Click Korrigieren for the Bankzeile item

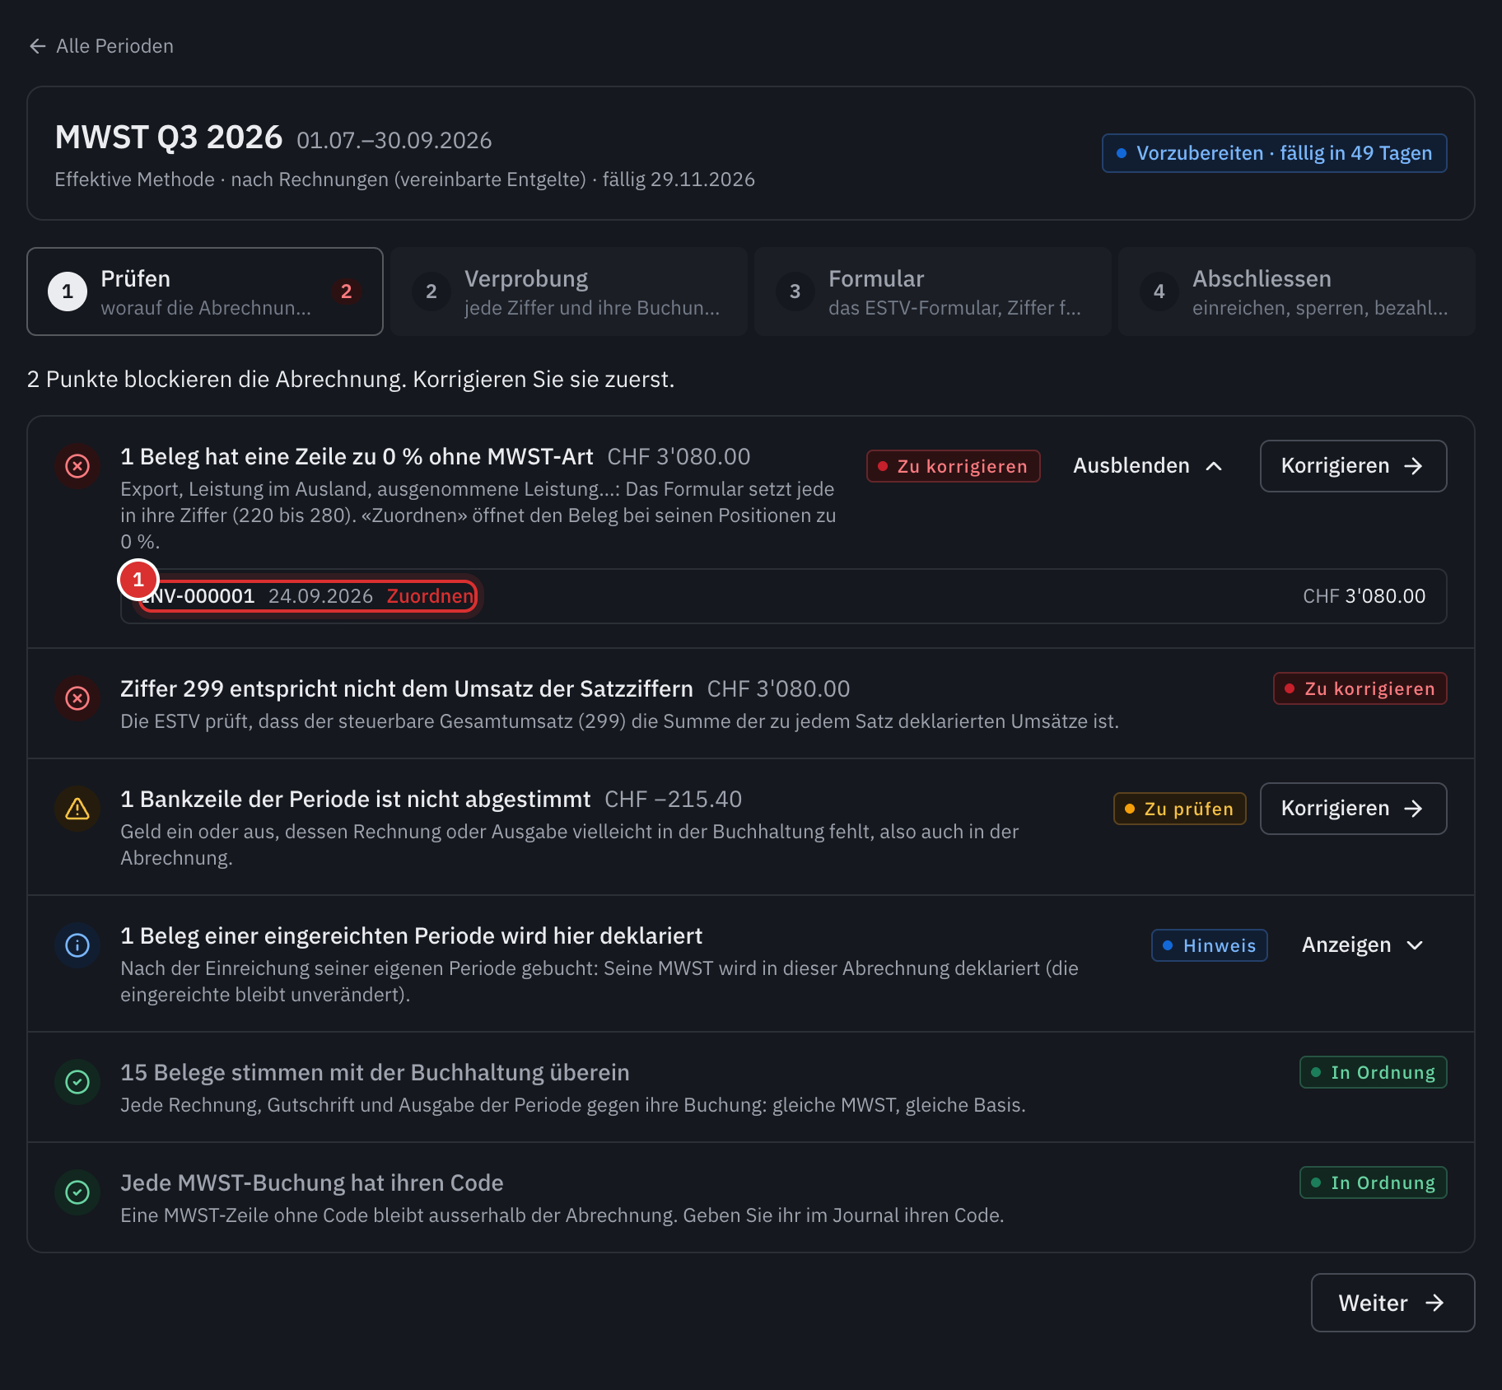click(1353, 809)
